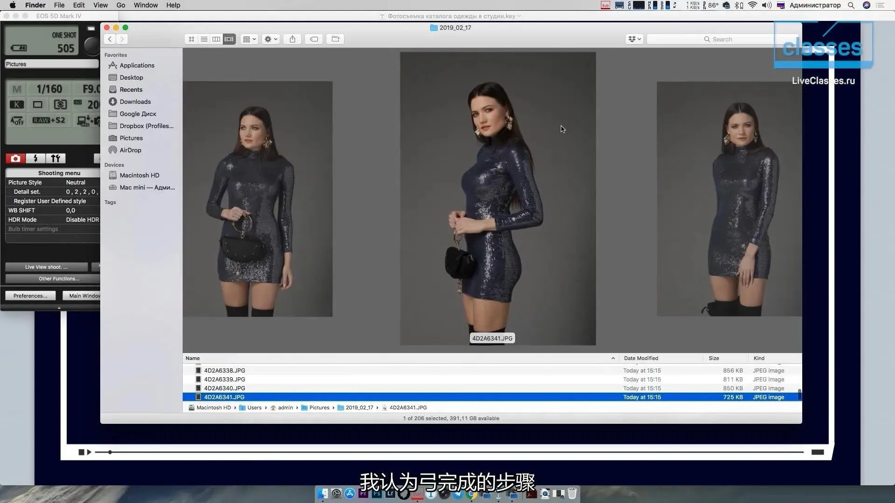
Task: Open EOS Utility Preferences...
Action: [x=30, y=296]
